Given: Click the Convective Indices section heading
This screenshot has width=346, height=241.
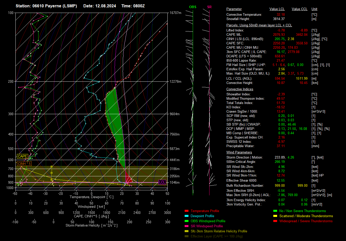Looking at the screenshot, I should click(x=240, y=89).
